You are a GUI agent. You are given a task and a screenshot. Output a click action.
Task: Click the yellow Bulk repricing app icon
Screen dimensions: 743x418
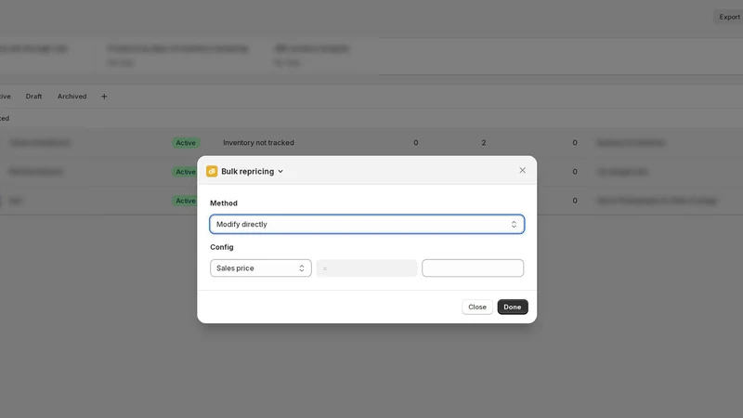(212, 171)
